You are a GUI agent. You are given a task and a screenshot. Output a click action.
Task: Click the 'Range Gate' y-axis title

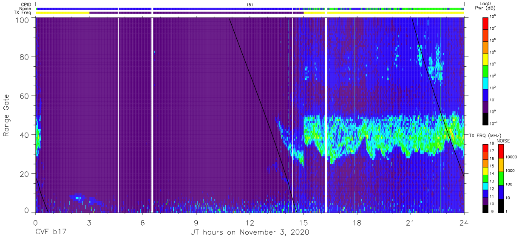point(6,115)
